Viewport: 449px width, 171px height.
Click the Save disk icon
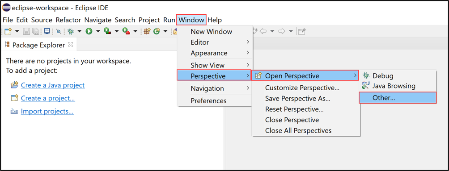tap(26, 31)
